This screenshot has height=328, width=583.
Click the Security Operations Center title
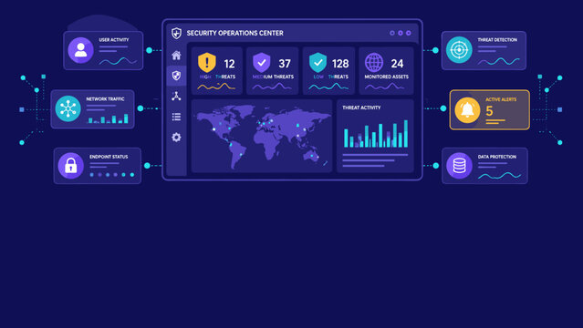(235, 33)
